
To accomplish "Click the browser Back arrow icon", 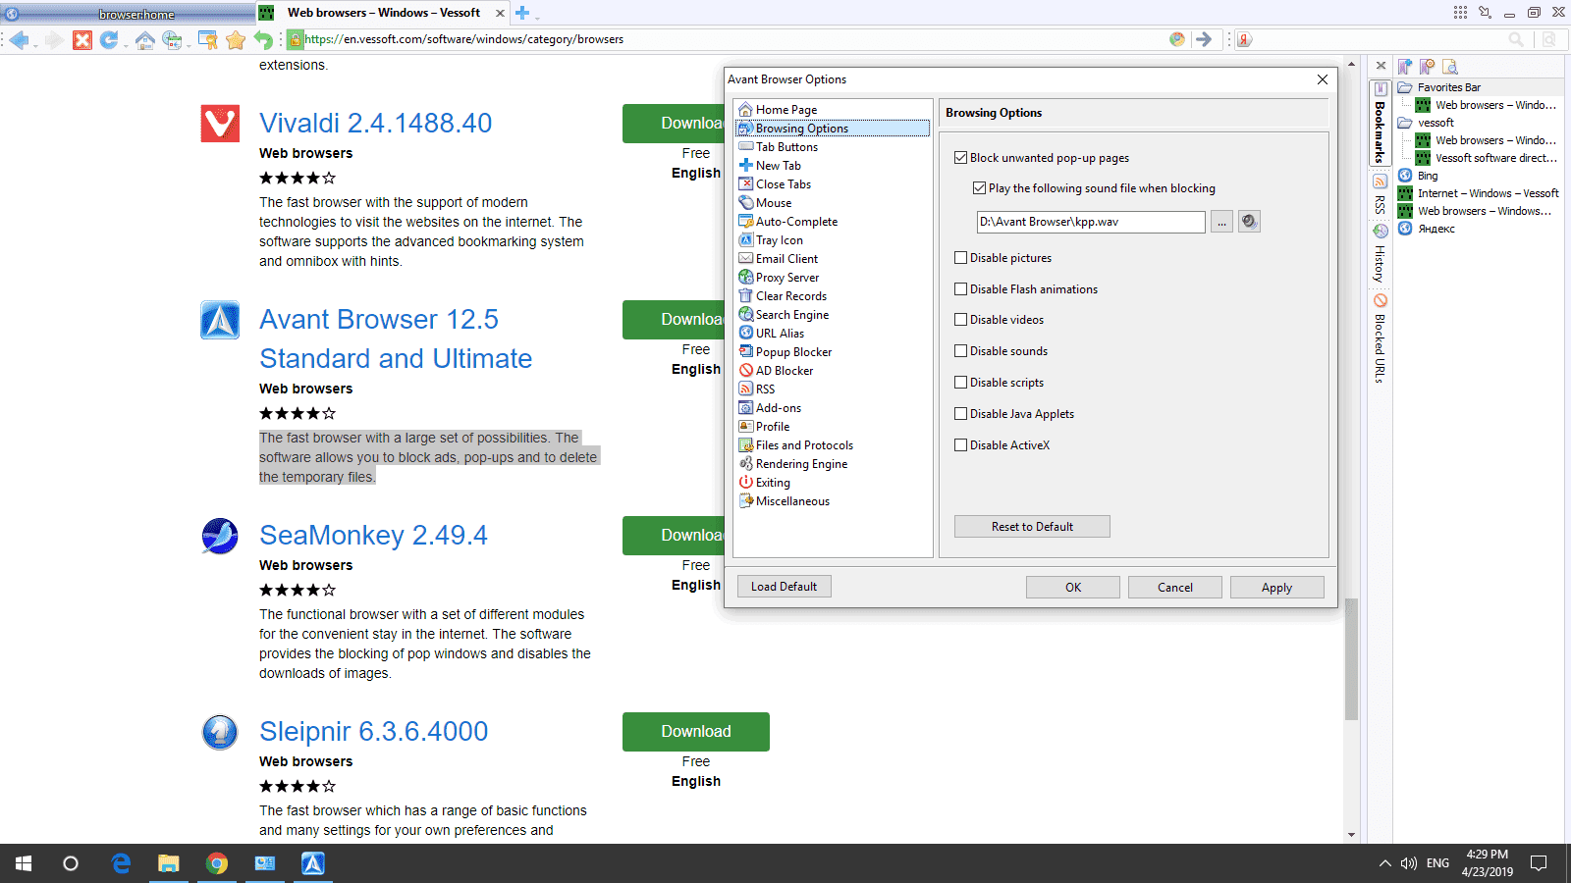I will click(x=19, y=39).
